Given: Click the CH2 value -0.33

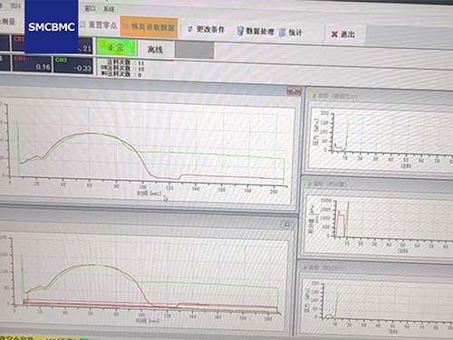Looking at the screenshot, I should coord(82,69).
